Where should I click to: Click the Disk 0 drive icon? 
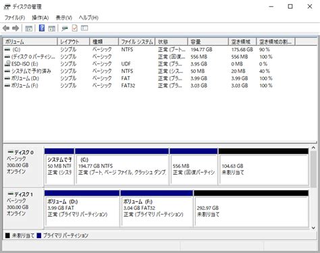[x=10, y=152]
